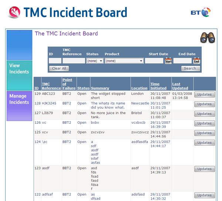Open the End date calendar icon
The image size is (222, 201).
pos(197,61)
